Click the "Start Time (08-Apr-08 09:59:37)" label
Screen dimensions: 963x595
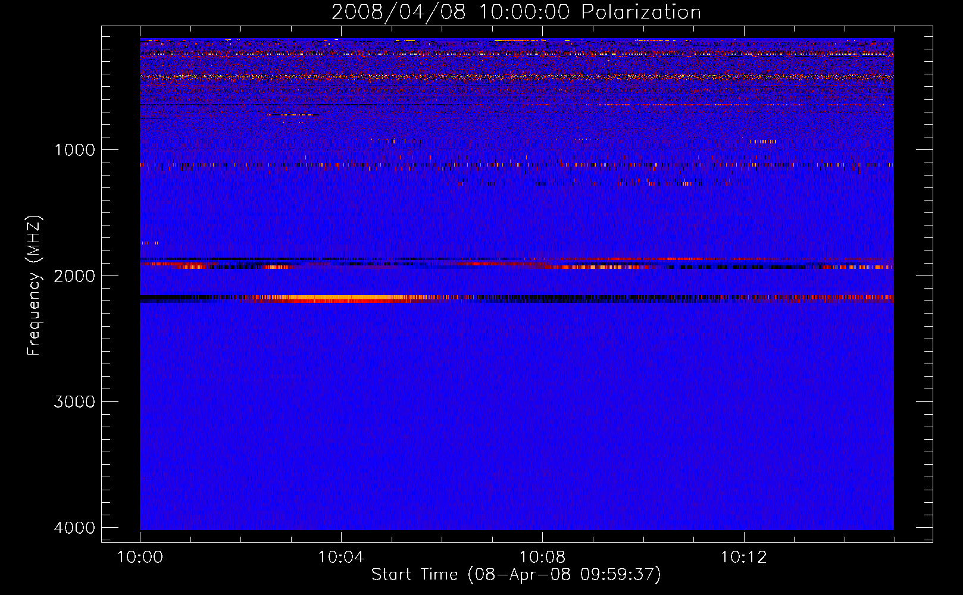click(516, 575)
